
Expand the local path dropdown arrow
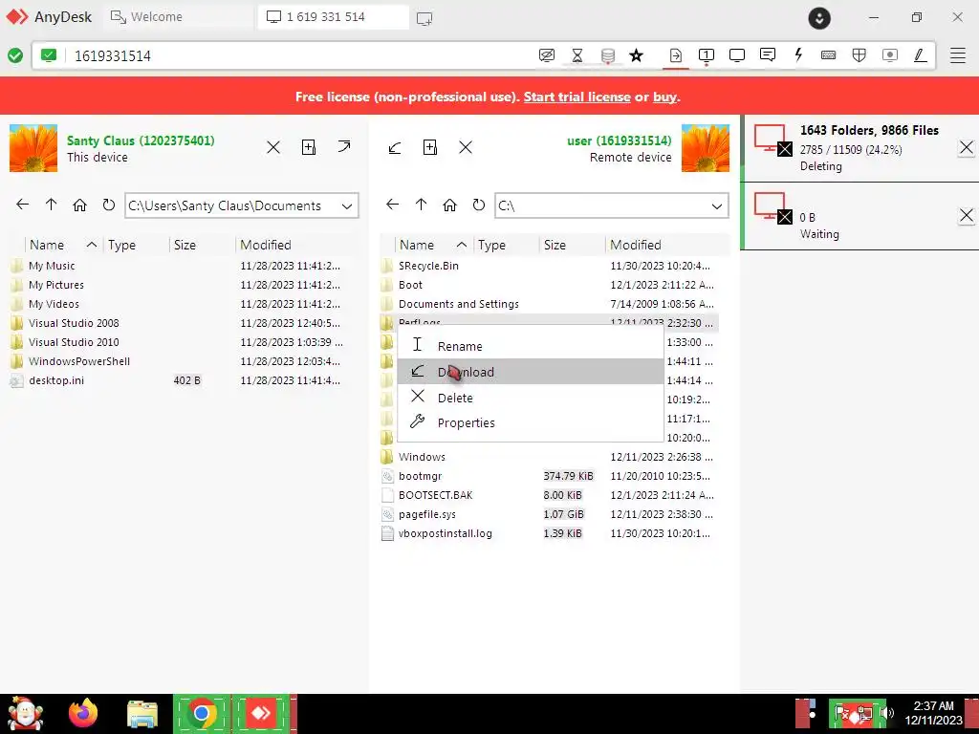[x=347, y=206]
